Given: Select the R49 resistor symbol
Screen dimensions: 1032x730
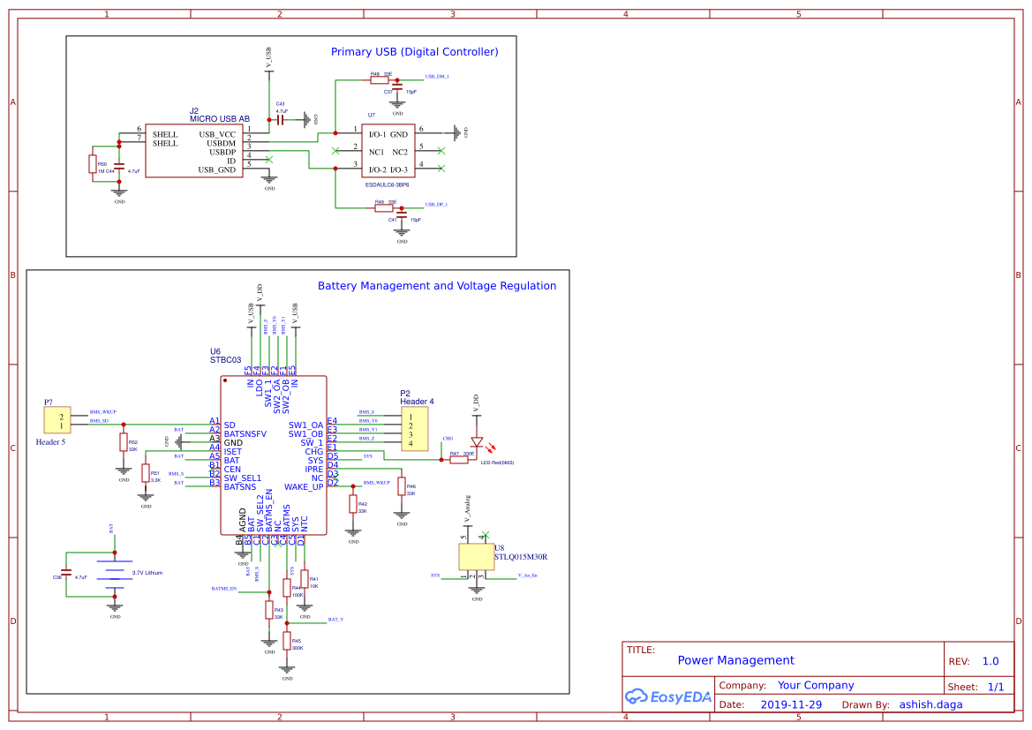Looking at the screenshot, I should pyautogui.click(x=384, y=208).
